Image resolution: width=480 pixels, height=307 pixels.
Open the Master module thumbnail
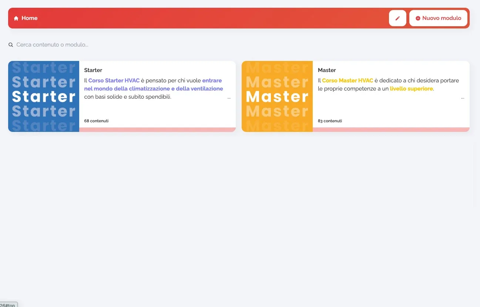point(277,96)
